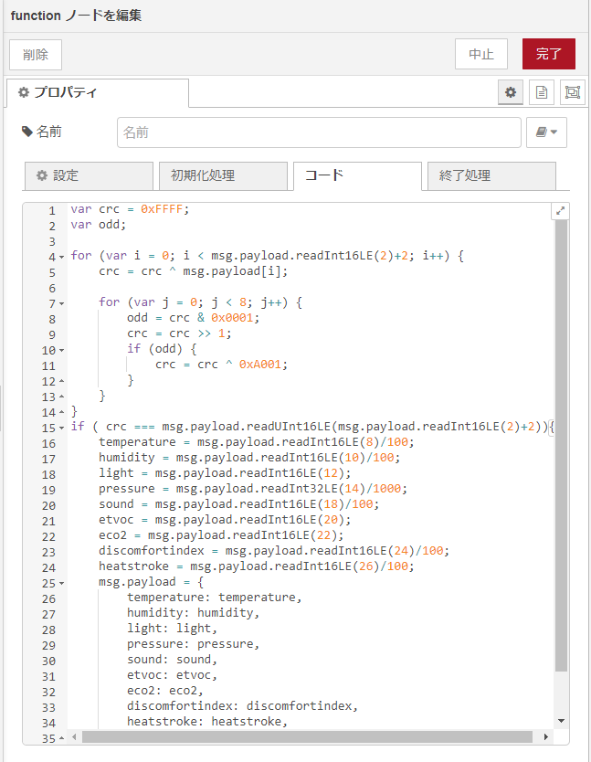Click line number 3 in the gutter
Viewport: 591px width, 762px height.
coord(52,241)
